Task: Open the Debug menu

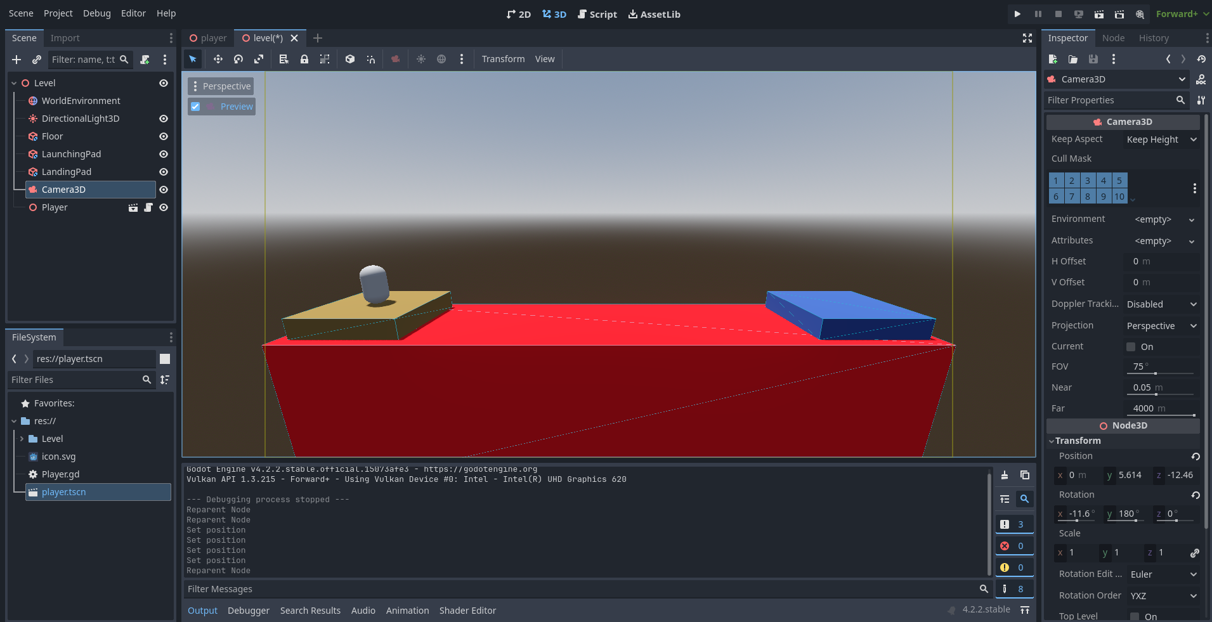Action: tap(96, 13)
